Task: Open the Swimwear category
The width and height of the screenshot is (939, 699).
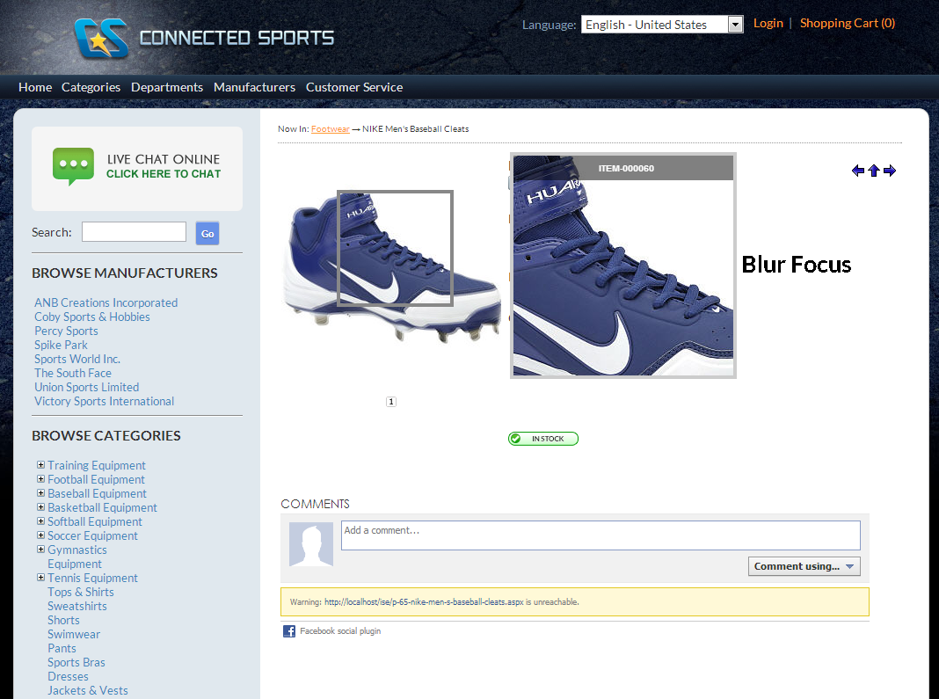Action: pyautogui.click(x=74, y=634)
